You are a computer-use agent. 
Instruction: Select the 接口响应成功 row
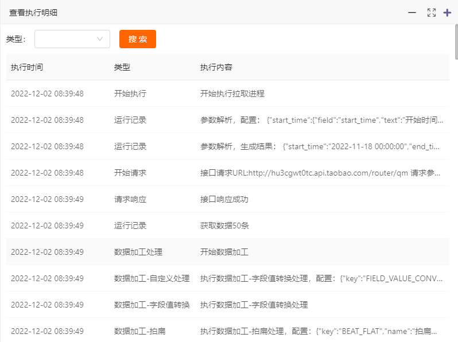tap(224, 199)
